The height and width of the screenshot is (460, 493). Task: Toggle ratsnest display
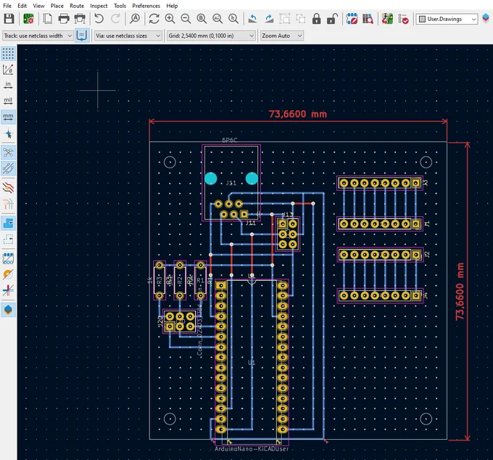(x=8, y=152)
